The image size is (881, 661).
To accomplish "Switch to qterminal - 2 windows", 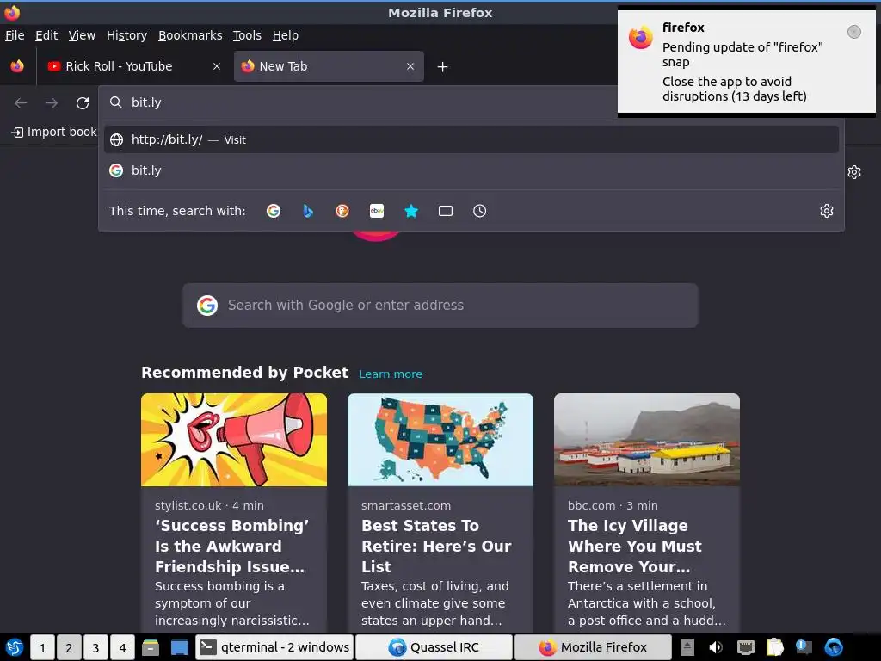I will pos(274,647).
